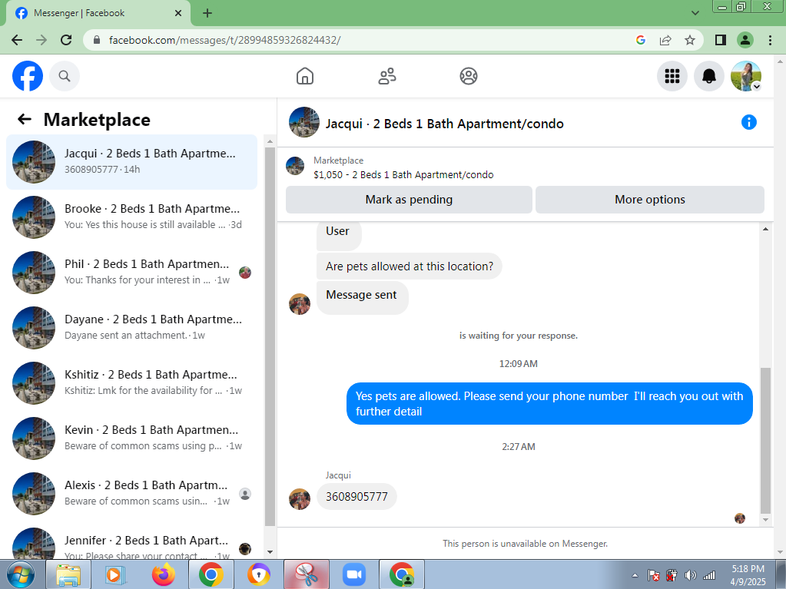This screenshot has height=589, width=786.
Task: Open Windows Explorer from the taskbar
Action: click(68, 574)
